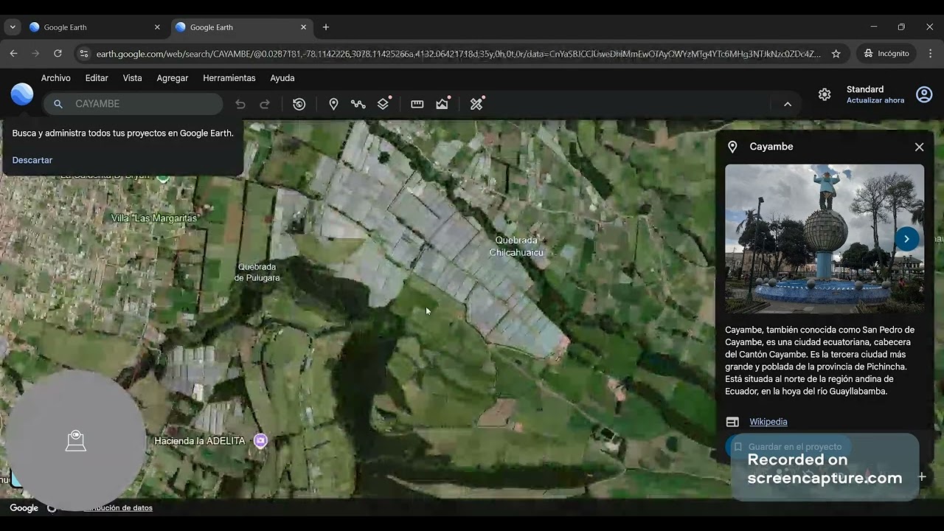Open the Archivo menu
Screen dimensions: 944x531
pyautogui.click(x=56, y=78)
